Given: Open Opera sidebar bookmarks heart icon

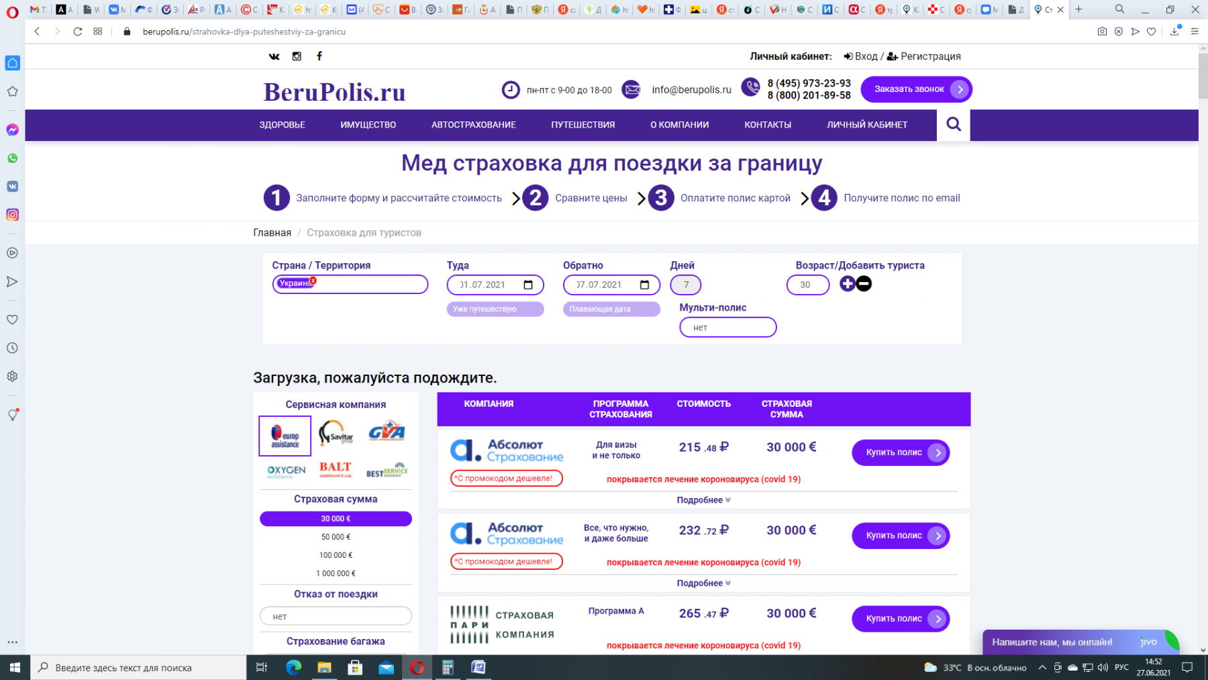Looking at the screenshot, I should [12, 320].
